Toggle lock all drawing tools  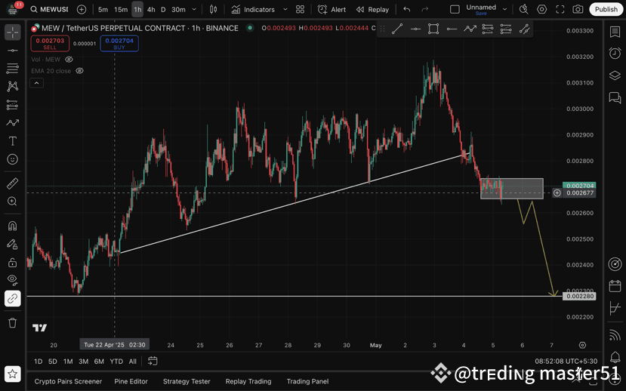[x=12, y=262]
